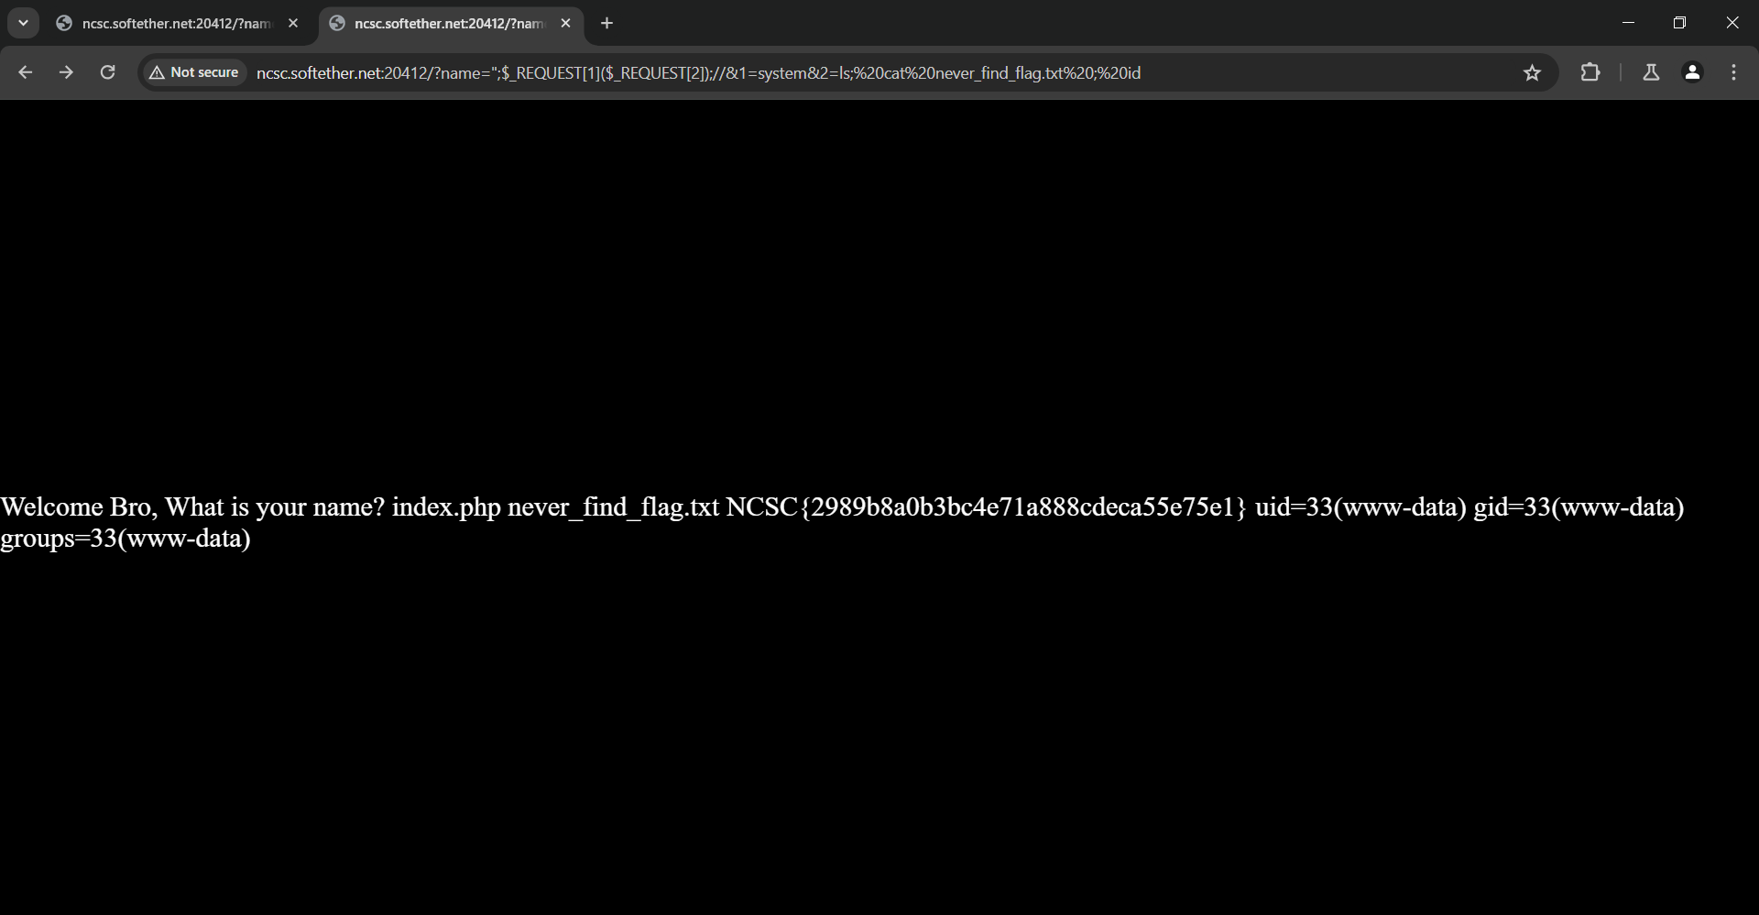
Task: Select the active second browser tab
Action: tap(440, 23)
